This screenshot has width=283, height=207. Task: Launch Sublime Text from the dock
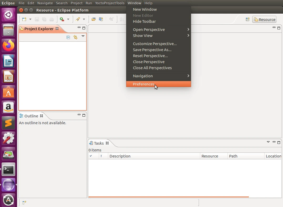[8, 123]
